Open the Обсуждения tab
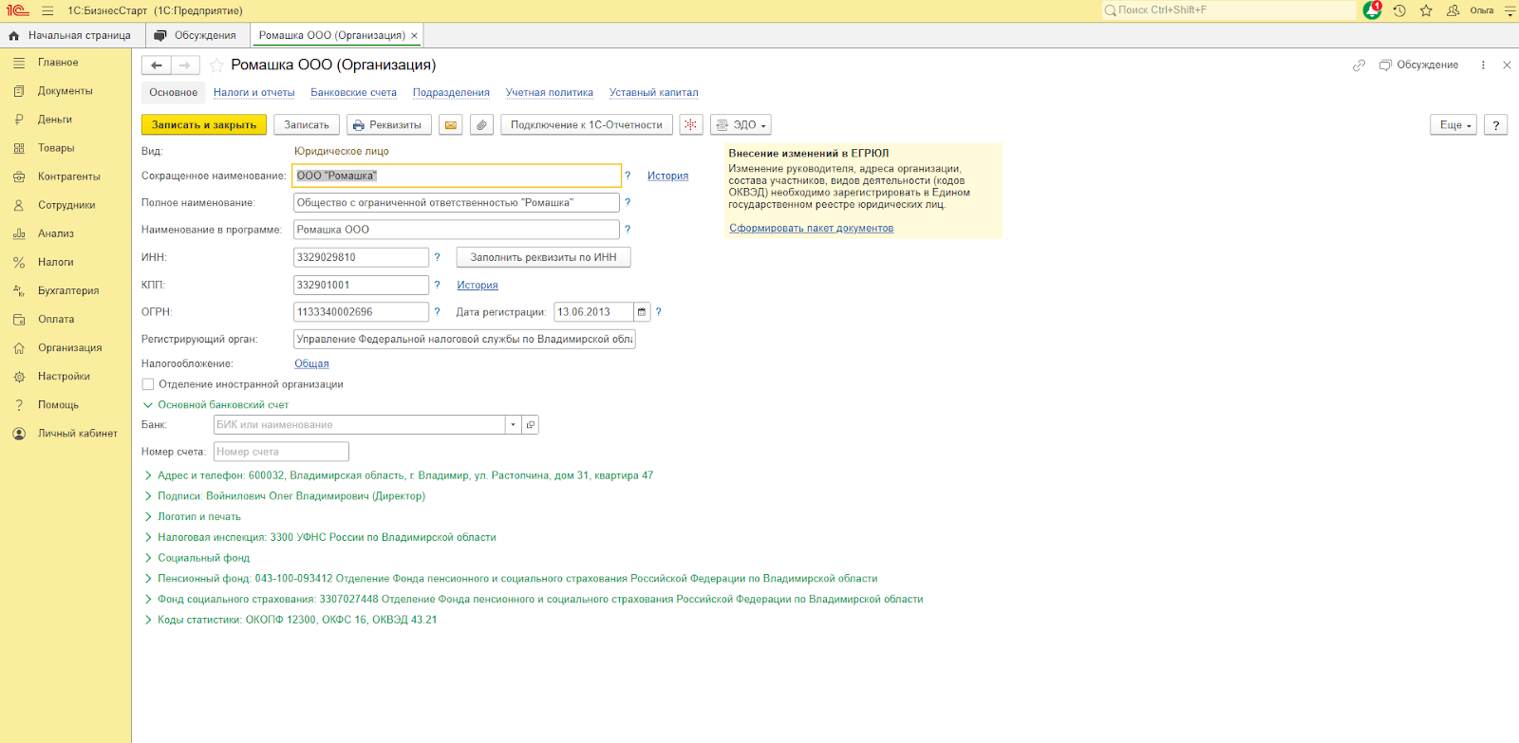 (197, 36)
